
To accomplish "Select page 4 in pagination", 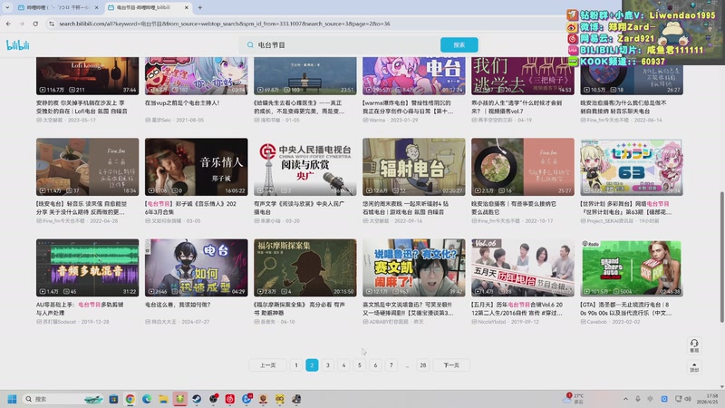I will click(343, 365).
